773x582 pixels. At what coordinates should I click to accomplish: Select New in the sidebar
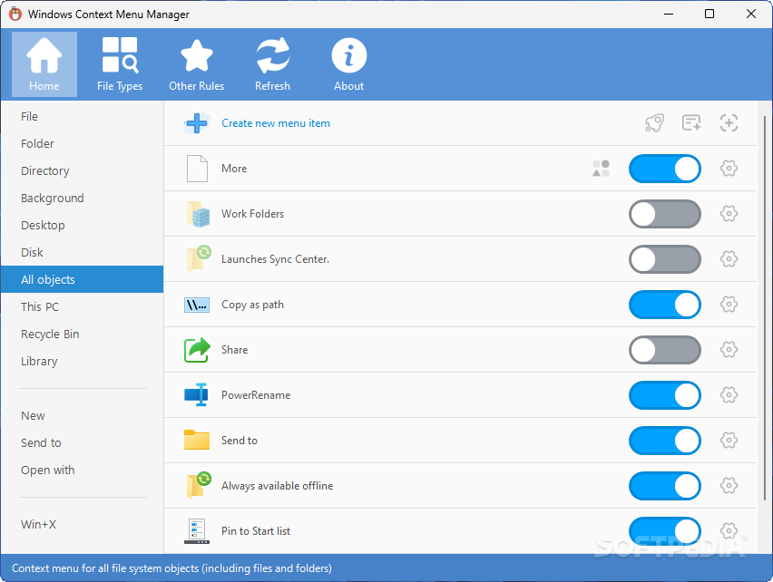click(x=82, y=415)
